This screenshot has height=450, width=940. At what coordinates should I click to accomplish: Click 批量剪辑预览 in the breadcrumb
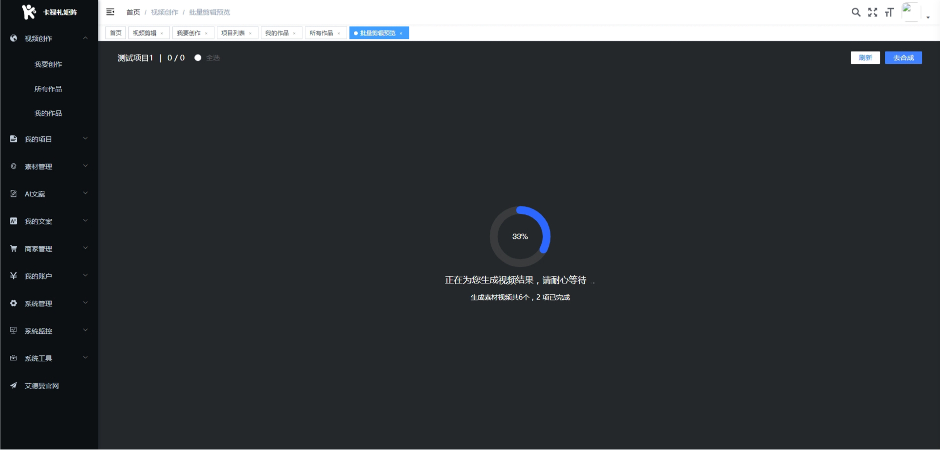(209, 12)
